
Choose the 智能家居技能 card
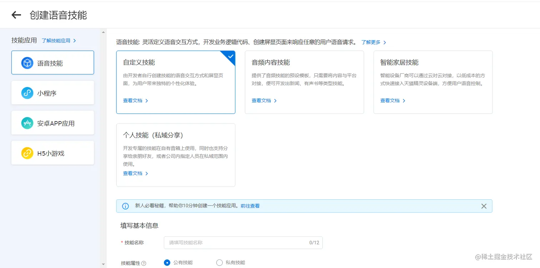[433, 82]
